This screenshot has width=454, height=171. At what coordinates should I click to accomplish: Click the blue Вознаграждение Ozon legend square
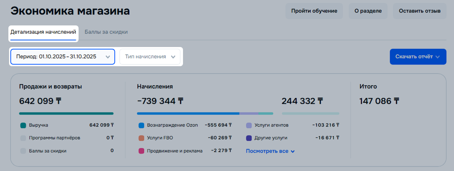pyautogui.click(x=141, y=125)
